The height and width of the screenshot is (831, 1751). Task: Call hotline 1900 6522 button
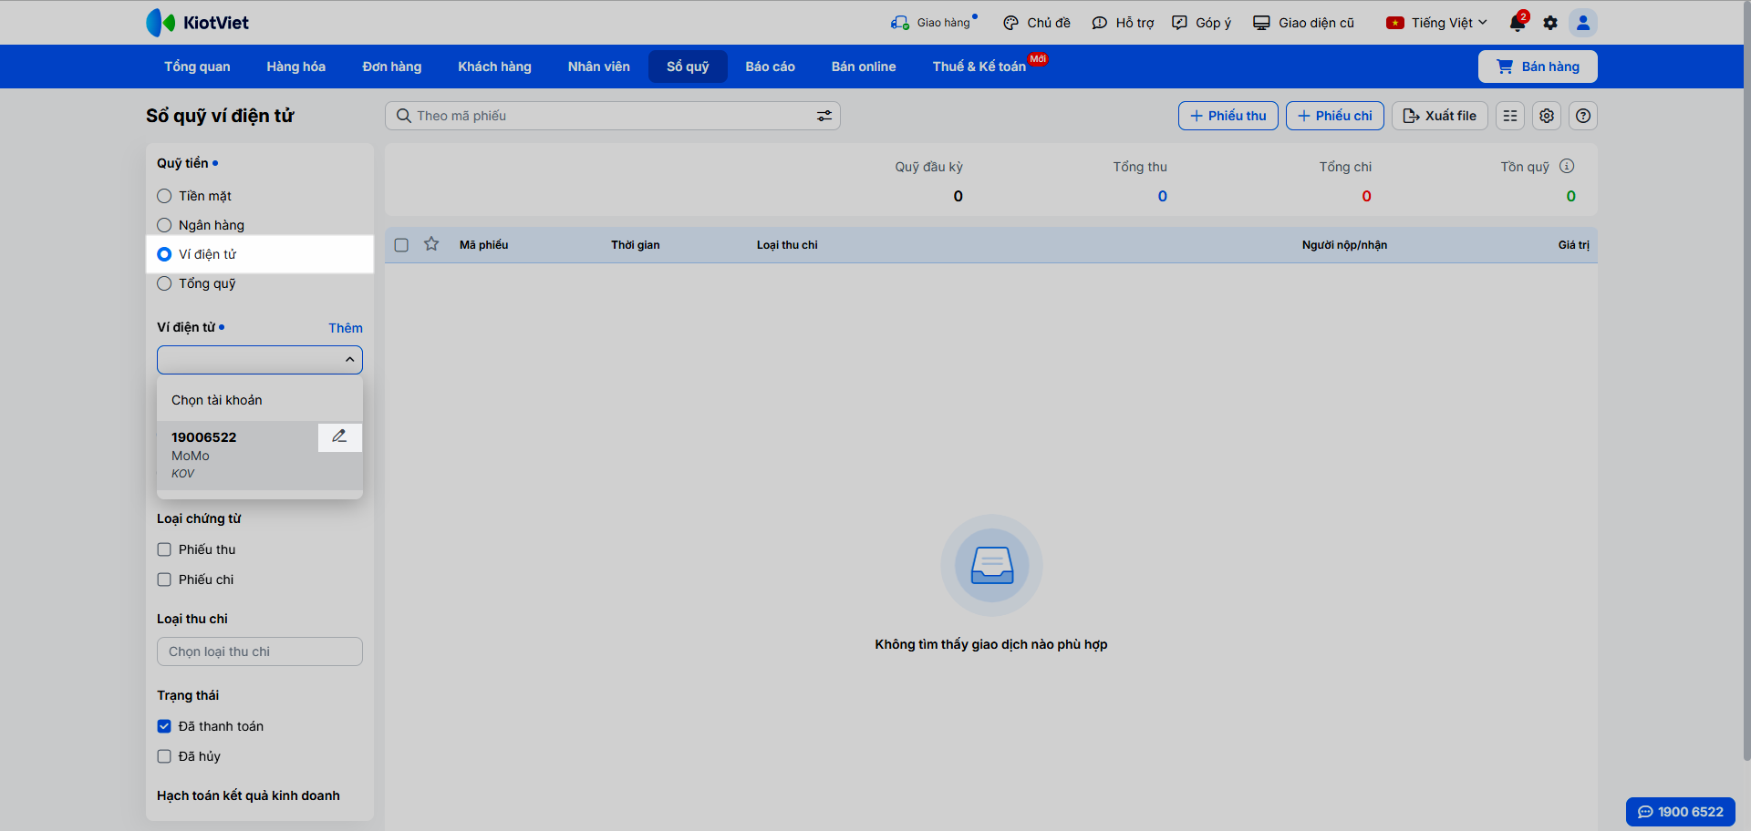[x=1681, y=812]
